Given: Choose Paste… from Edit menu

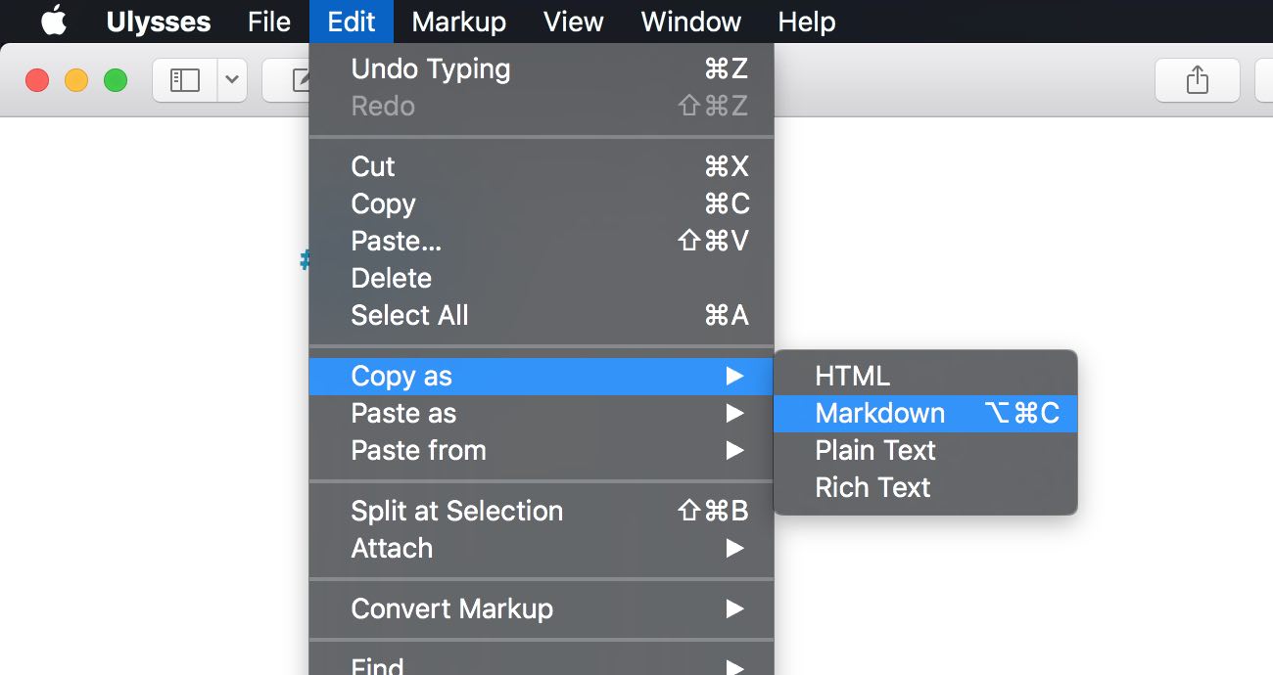Looking at the screenshot, I should (542, 242).
